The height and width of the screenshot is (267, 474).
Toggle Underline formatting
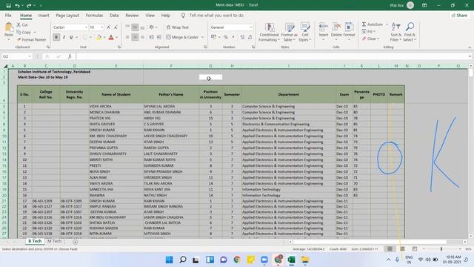coord(71,37)
